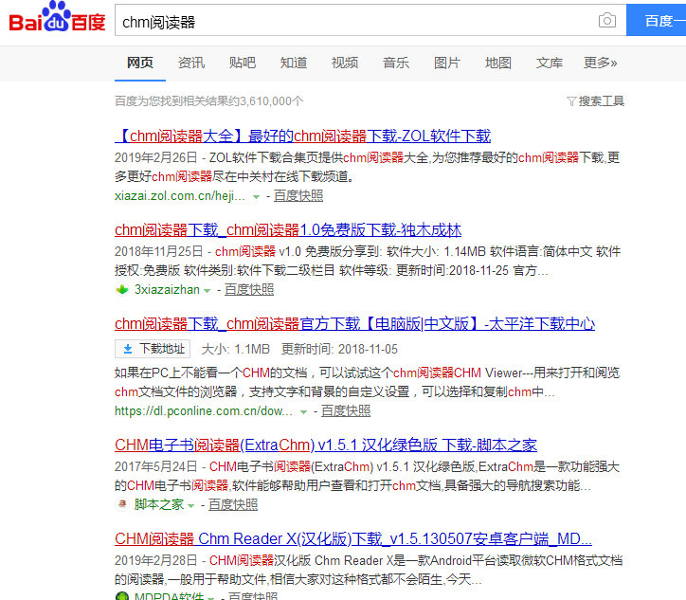686x600 pixels.
Task: Go to the 文库 tab
Action: (550, 63)
